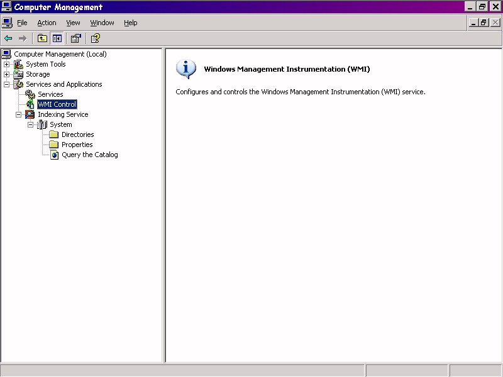Select the System Tools label
This screenshot has height=377, width=503.
[46, 64]
